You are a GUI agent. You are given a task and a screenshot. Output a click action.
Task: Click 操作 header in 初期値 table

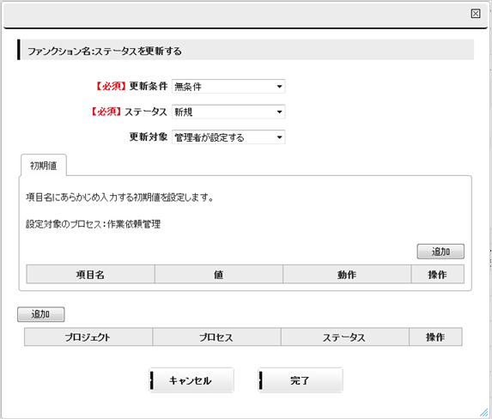[437, 274]
